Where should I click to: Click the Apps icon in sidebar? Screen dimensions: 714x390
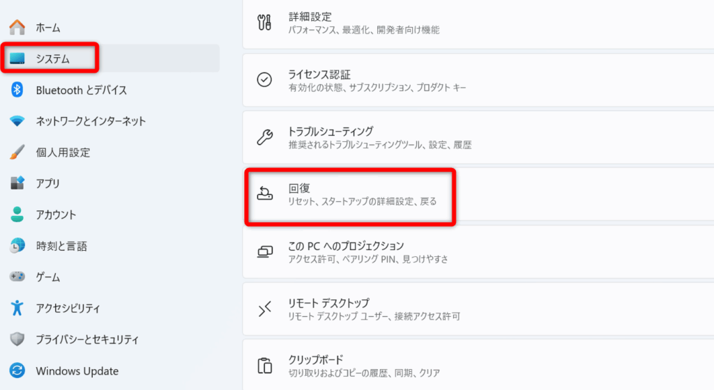point(17,184)
